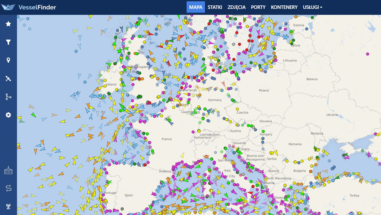The width and height of the screenshot is (381, 215).
Task: Open the KONTENERY page
Action: 284,7
